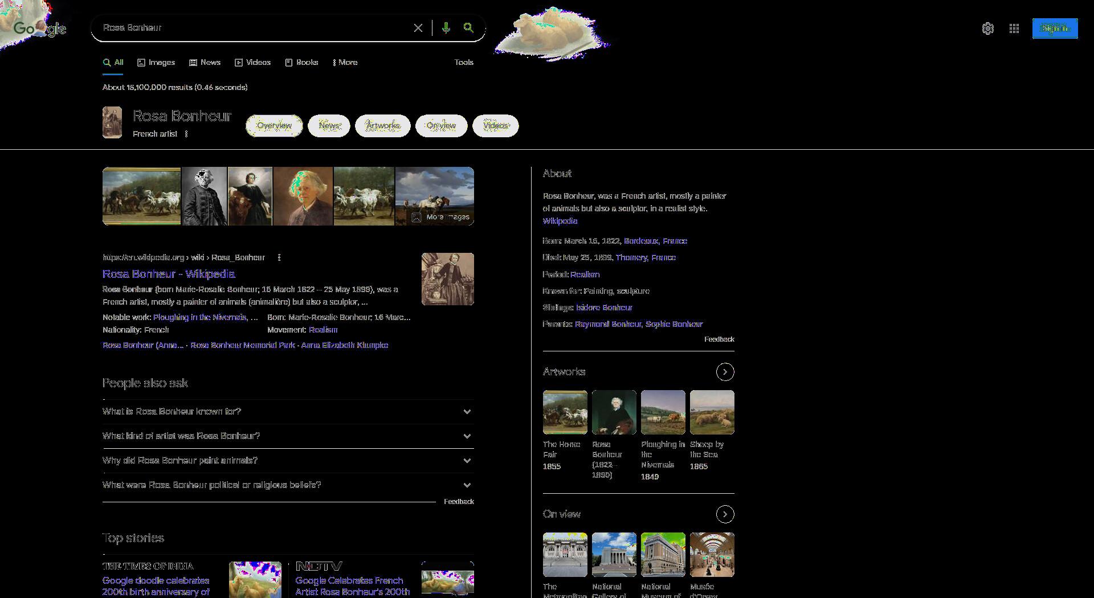Clear the search box text
The height and width of the screenshot is (598, 1094).
[418, 28]
